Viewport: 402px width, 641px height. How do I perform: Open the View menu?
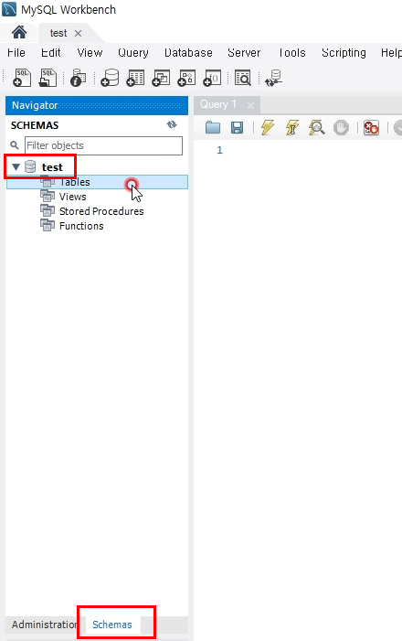coord(90,53)
